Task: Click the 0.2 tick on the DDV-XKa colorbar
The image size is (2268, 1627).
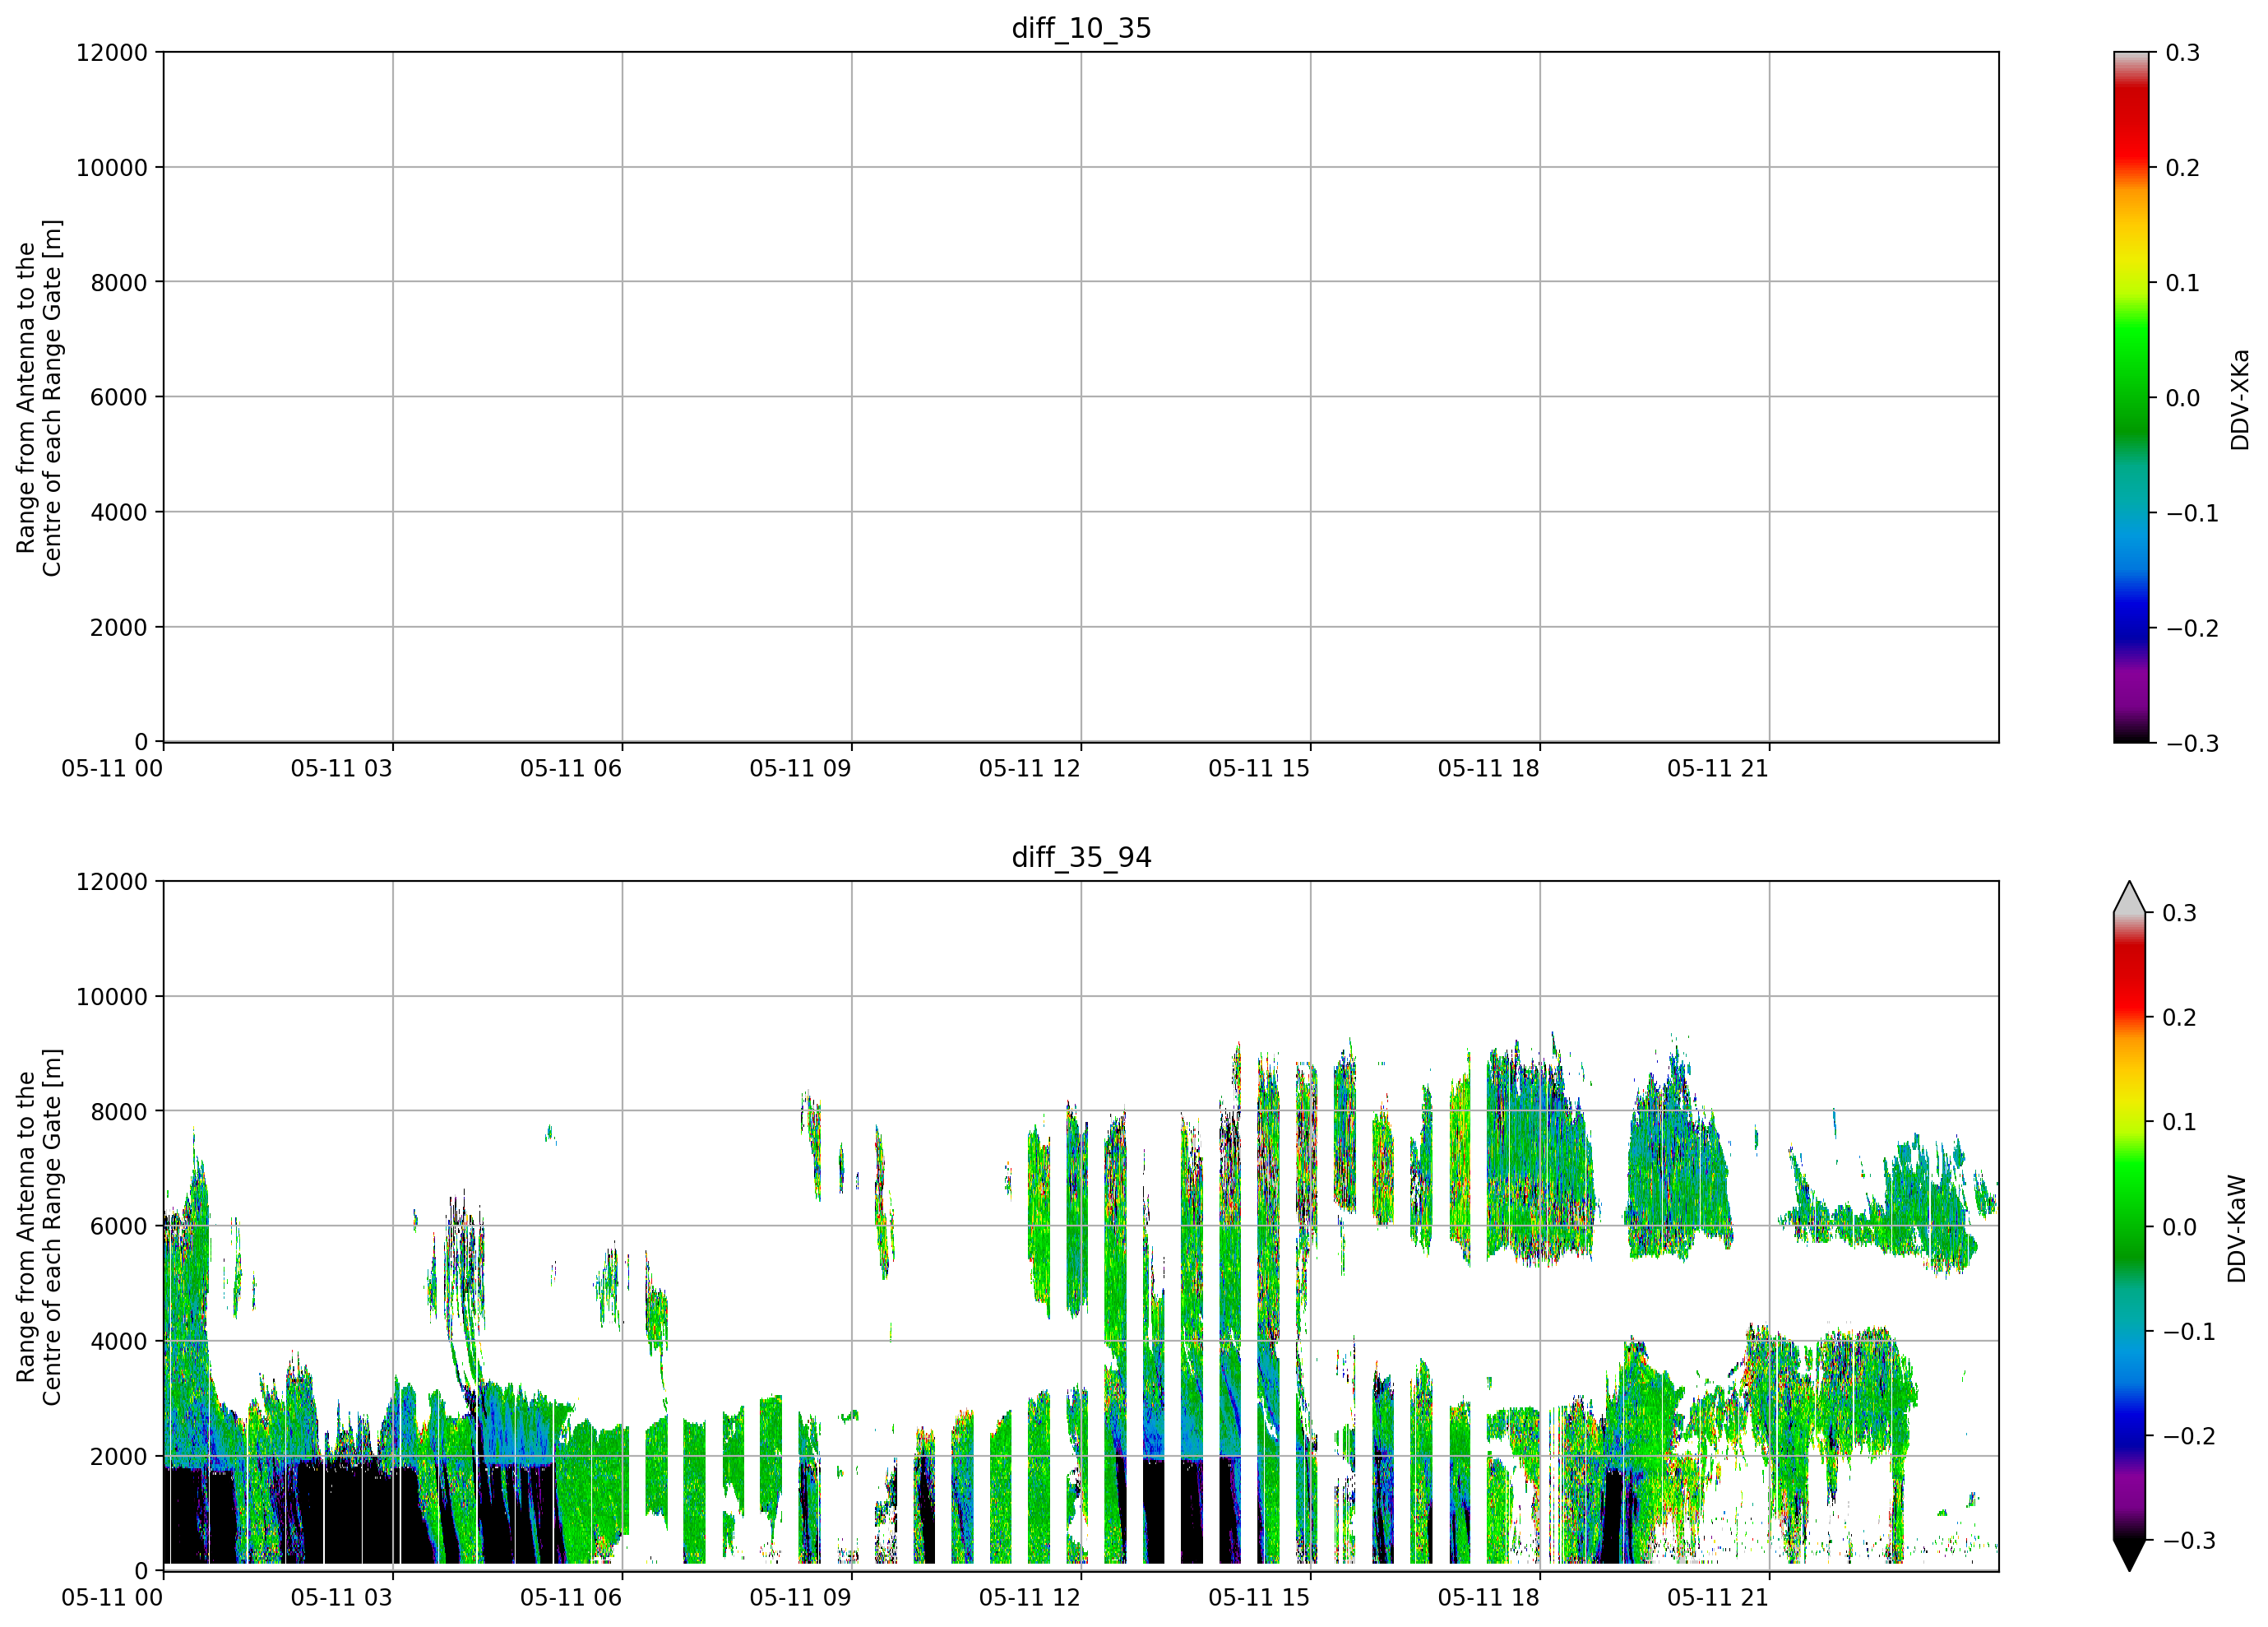Action: click(2183, 167)
